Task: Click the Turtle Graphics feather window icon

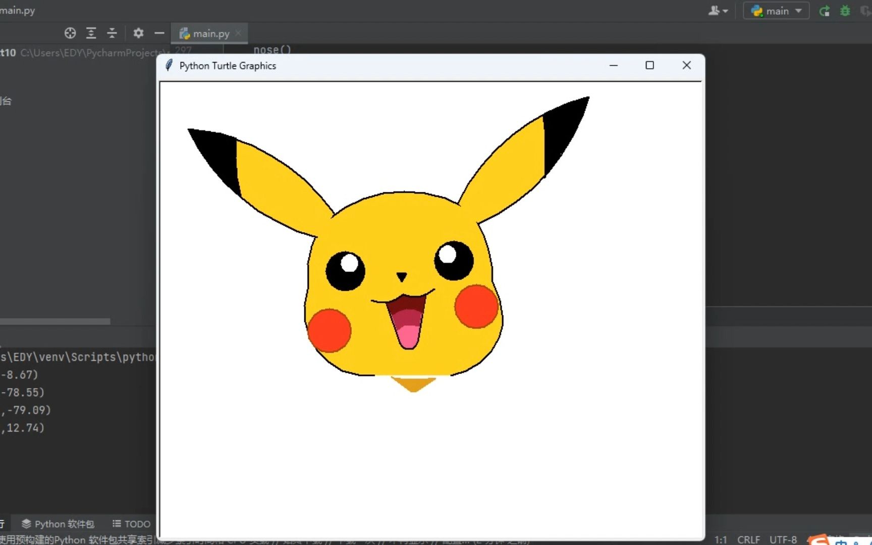Action: [170, 66]
